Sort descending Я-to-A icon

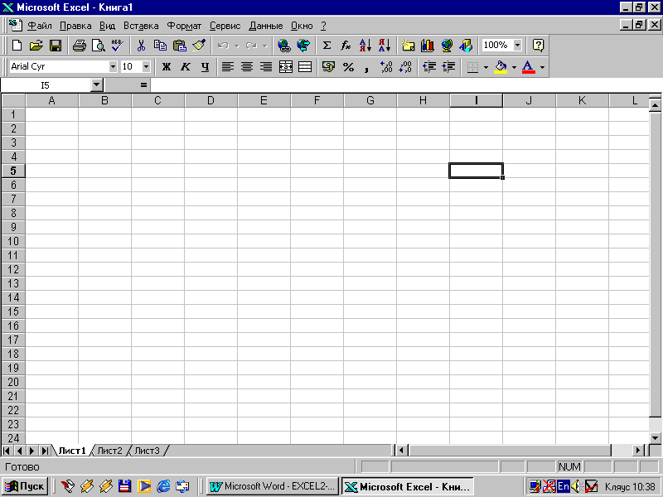pyautogui.click(x=385, y=46)
